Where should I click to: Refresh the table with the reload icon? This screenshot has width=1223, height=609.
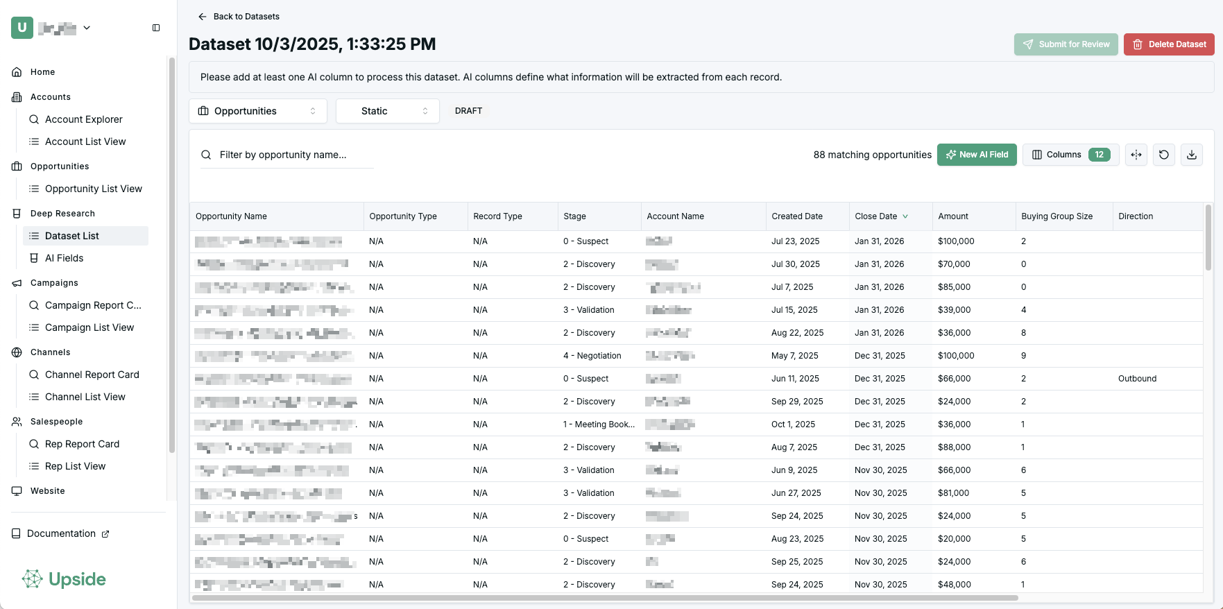tap(1164, 155)
